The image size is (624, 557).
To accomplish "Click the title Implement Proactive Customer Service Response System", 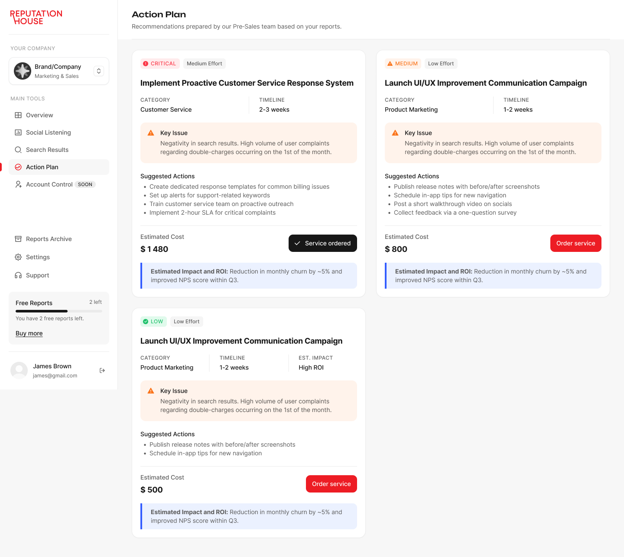I will [247, 83].
